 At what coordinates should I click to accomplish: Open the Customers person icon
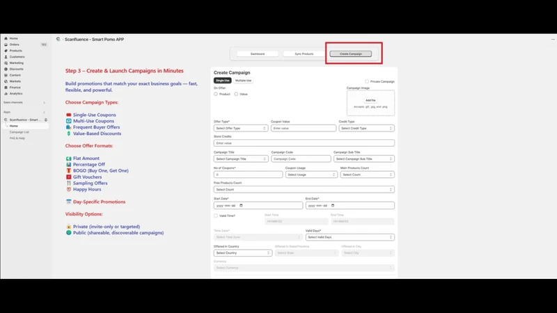tap(6, 57)
